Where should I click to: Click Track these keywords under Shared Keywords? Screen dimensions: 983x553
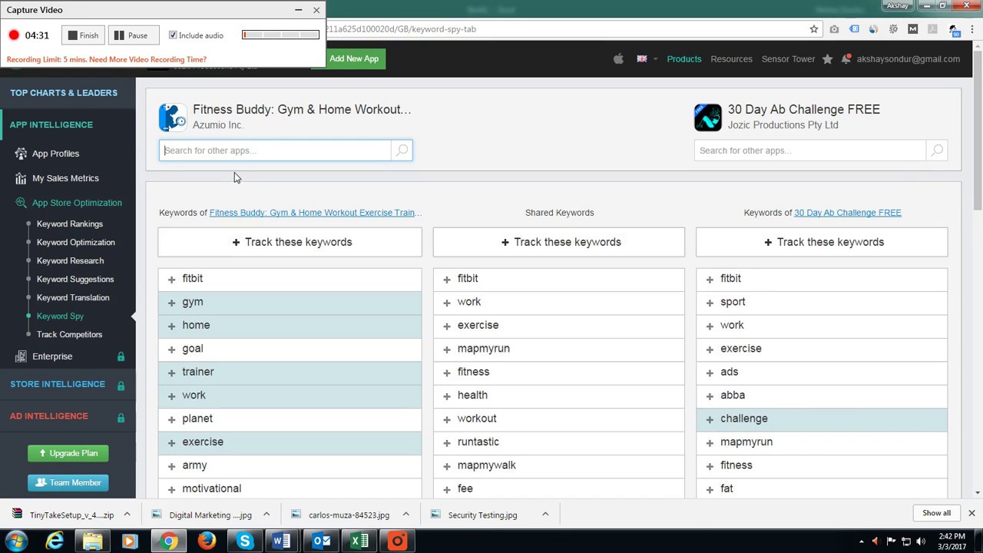[x=559, y=242]
